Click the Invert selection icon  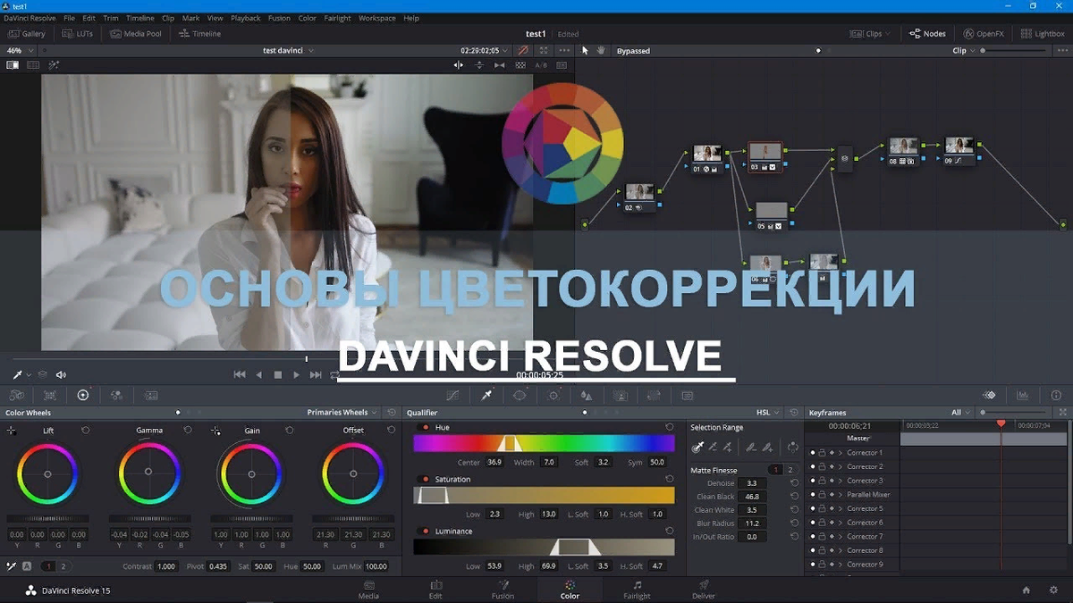(x=793, y=447)
